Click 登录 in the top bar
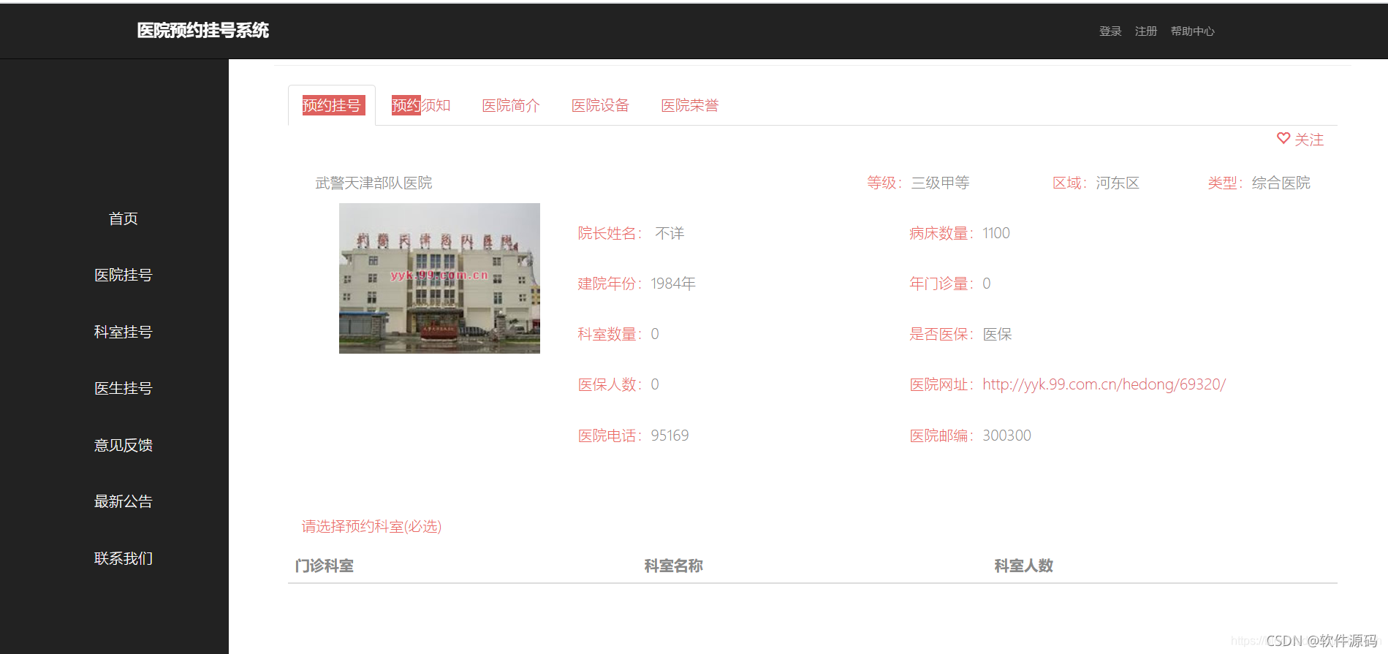This screenshot has width=1388, height=654. coord(1110,31)
